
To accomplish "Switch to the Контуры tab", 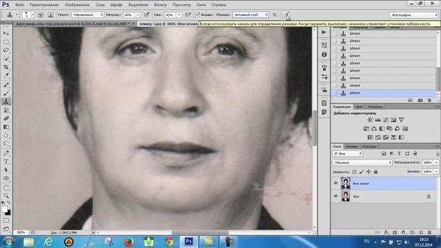I will [x=369, y=146].
